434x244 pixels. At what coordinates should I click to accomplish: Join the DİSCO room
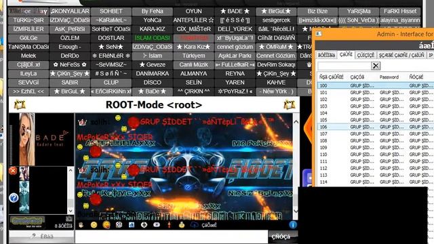(152, 83)
